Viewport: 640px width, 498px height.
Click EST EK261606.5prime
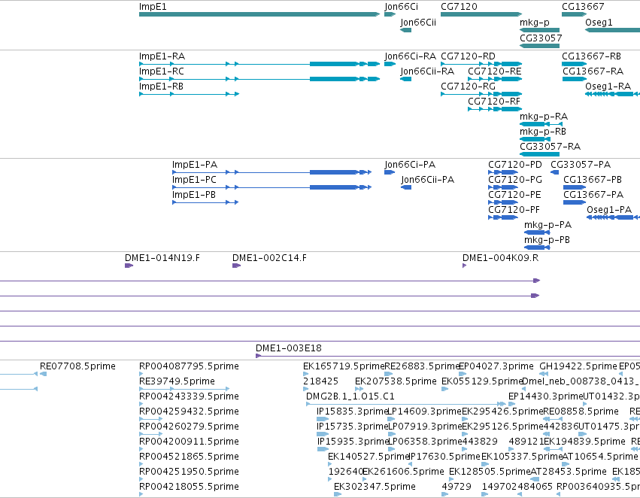(x=403, y=472)
